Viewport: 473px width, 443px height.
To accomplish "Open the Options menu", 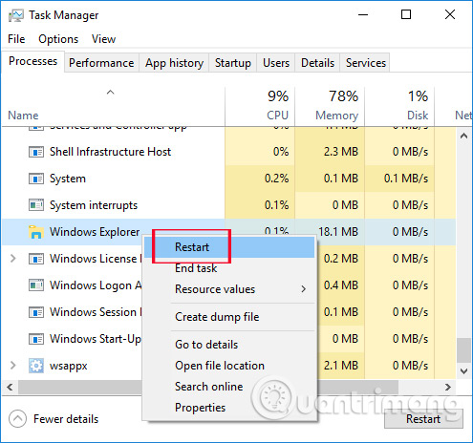I will 58,39.
